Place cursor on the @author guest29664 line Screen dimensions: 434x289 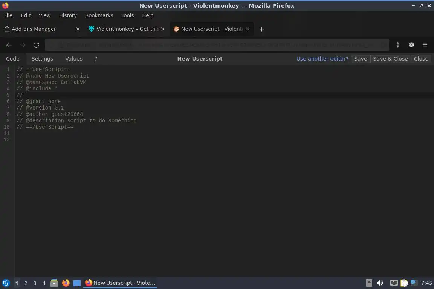coord(50,114)
